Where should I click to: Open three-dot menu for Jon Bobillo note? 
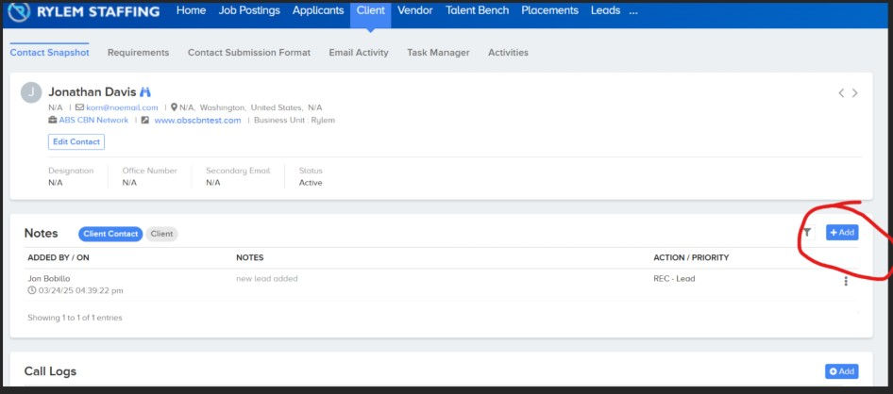coord(846,281)
